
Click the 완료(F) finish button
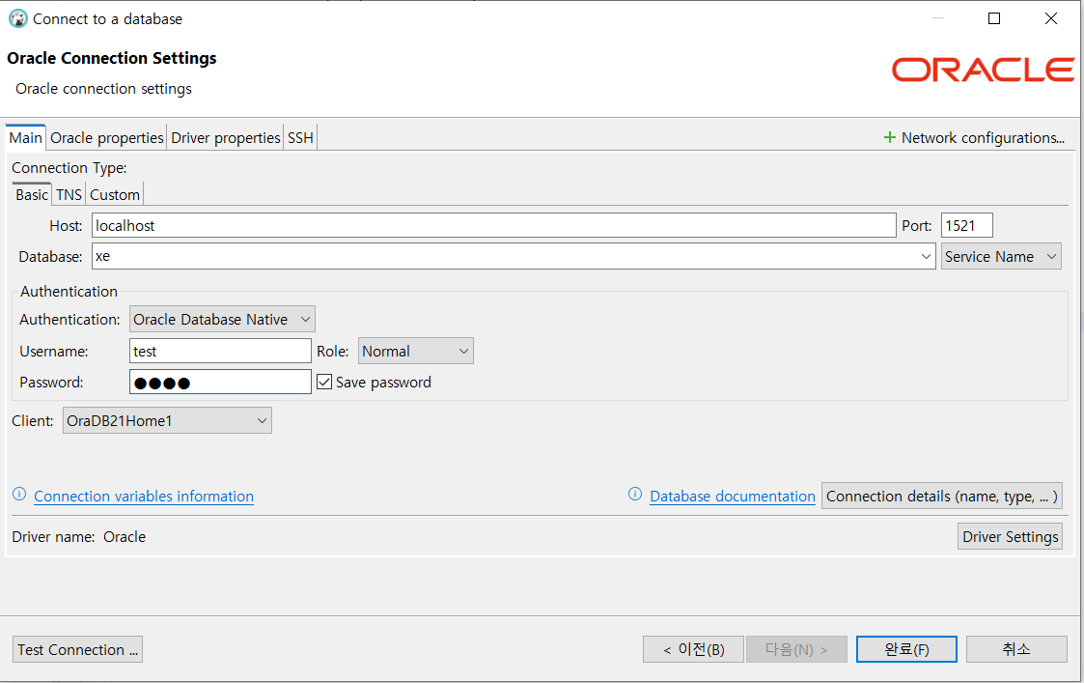[906, 650]
